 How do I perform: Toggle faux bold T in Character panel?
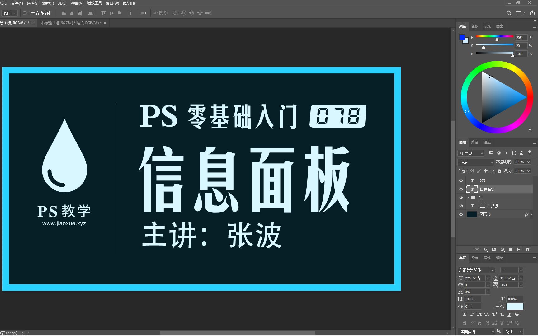tap(465, 315)
